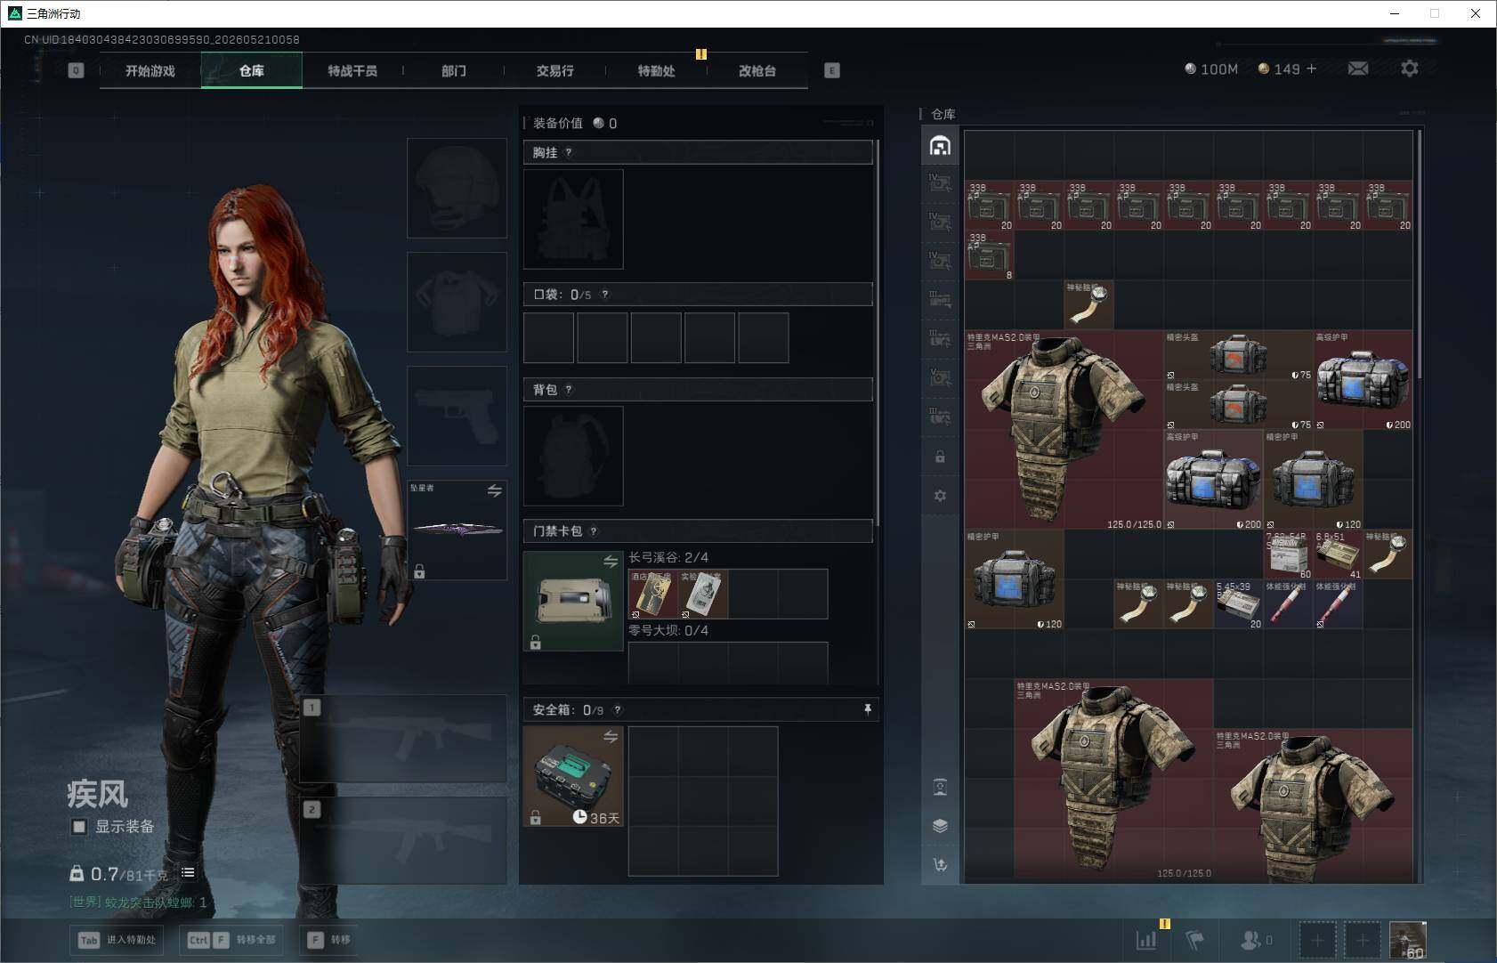Click the tier V filter icon in warehouse sidebar
The image size is (1497, 963).
[x=940, y=377]
